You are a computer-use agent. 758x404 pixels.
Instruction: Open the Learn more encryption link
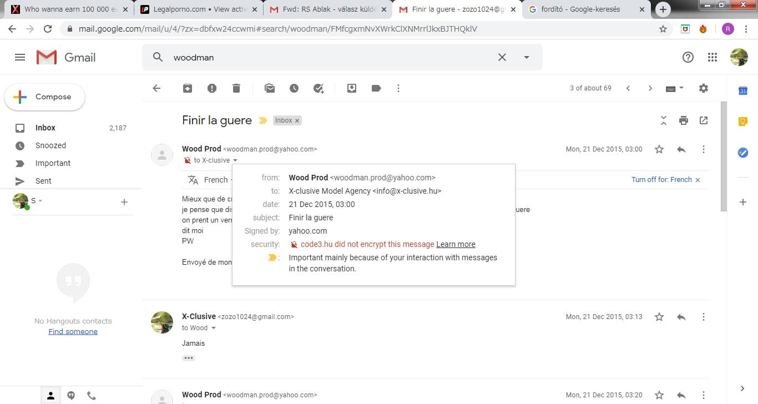coord(456,244)
